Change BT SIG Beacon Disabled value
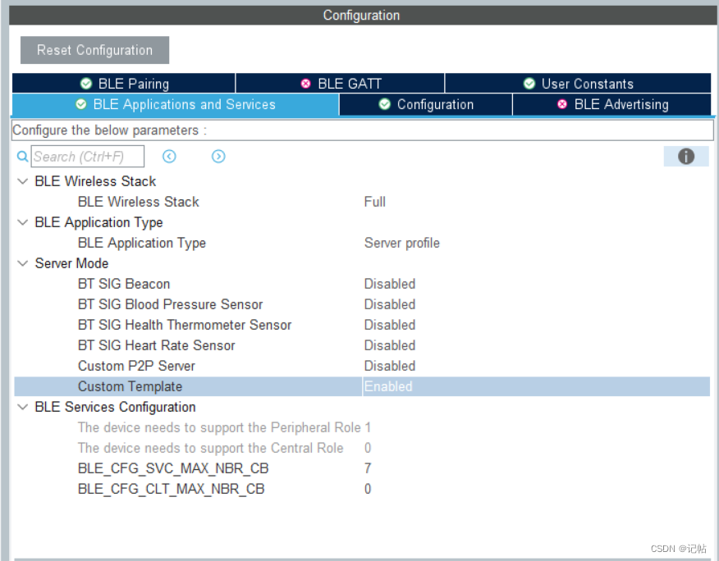The height and width of the screenshot is (561, 719). tap(390, 284)
